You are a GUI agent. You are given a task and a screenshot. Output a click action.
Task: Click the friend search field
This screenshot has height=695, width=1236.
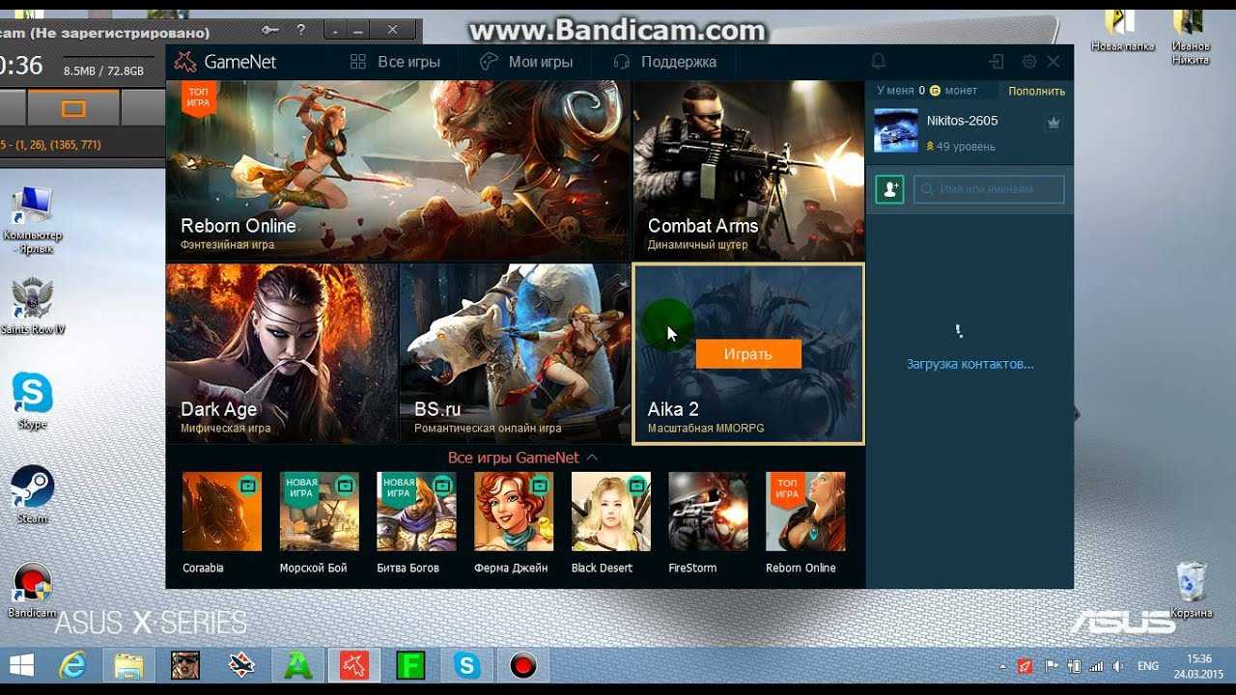coord(989,189)
